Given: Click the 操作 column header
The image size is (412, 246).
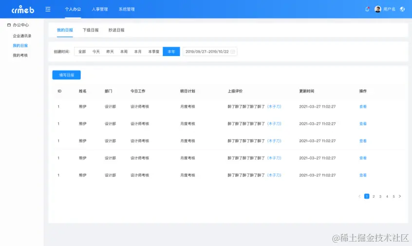Looking at the screenshot, I should 363,91.
